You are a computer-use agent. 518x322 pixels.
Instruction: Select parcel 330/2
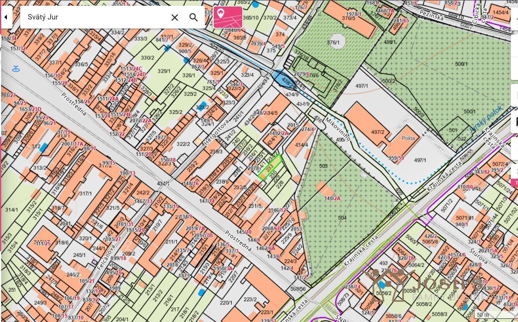pyautogui.click(x=147, y=58)
